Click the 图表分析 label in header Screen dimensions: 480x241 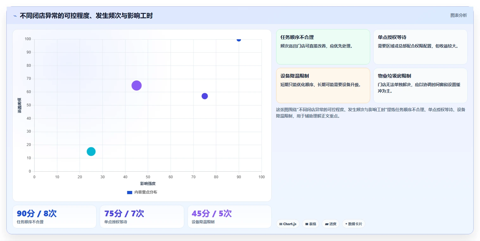point(458,15)
